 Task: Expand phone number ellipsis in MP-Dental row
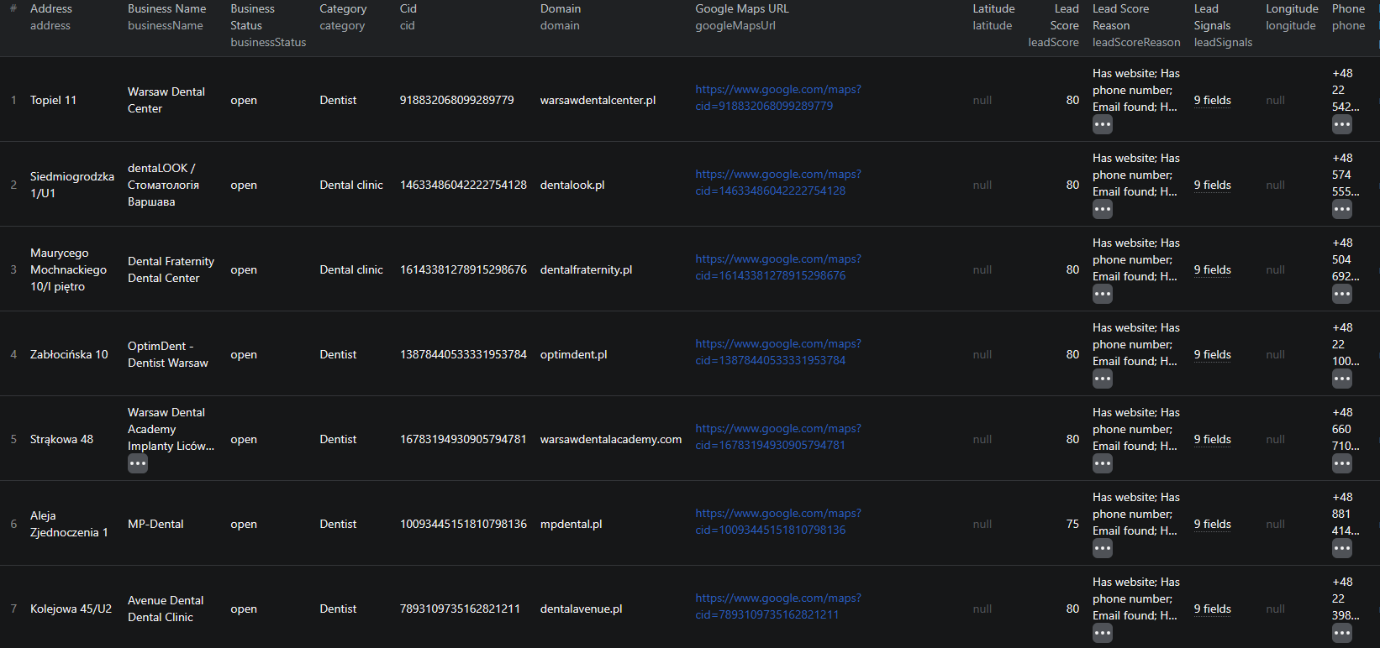coord(1341,548)
